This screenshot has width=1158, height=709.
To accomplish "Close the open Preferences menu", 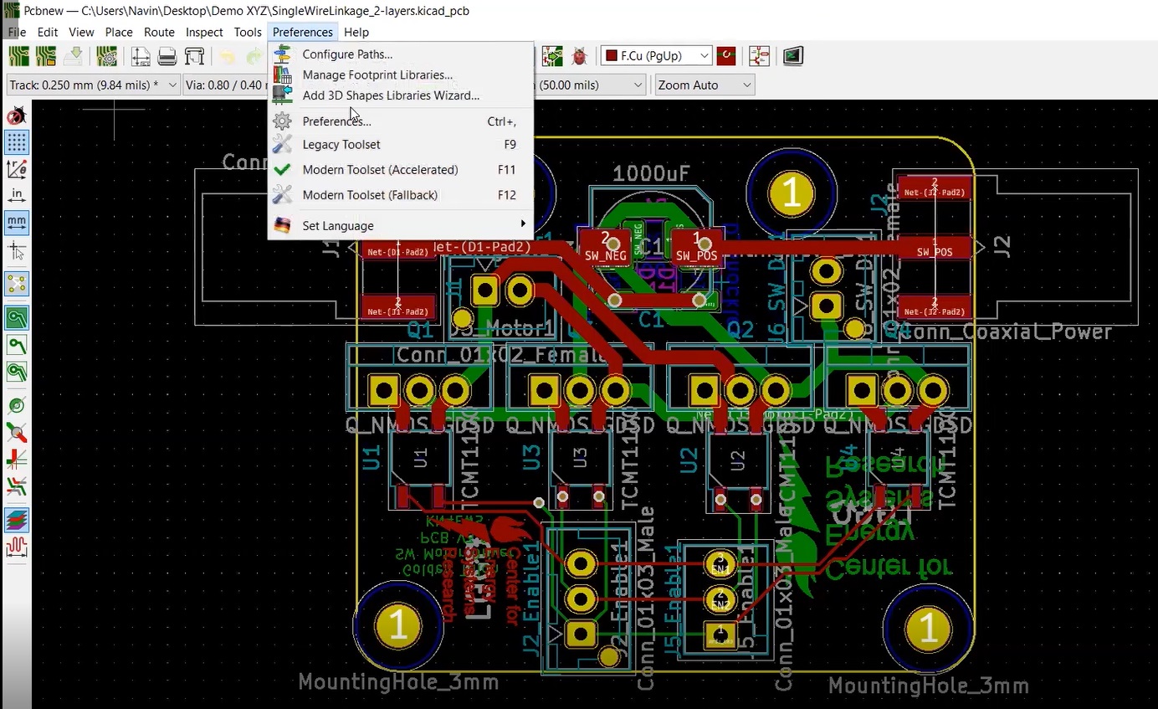I will pyautogui.click(x=303, y=32).
